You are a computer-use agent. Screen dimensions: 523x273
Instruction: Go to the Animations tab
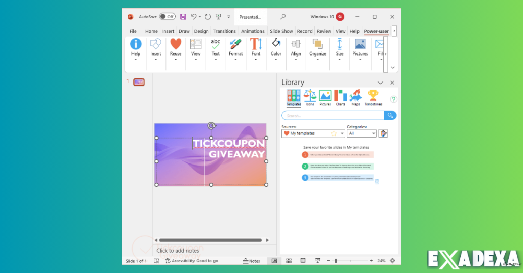click(x=252, y=31)
